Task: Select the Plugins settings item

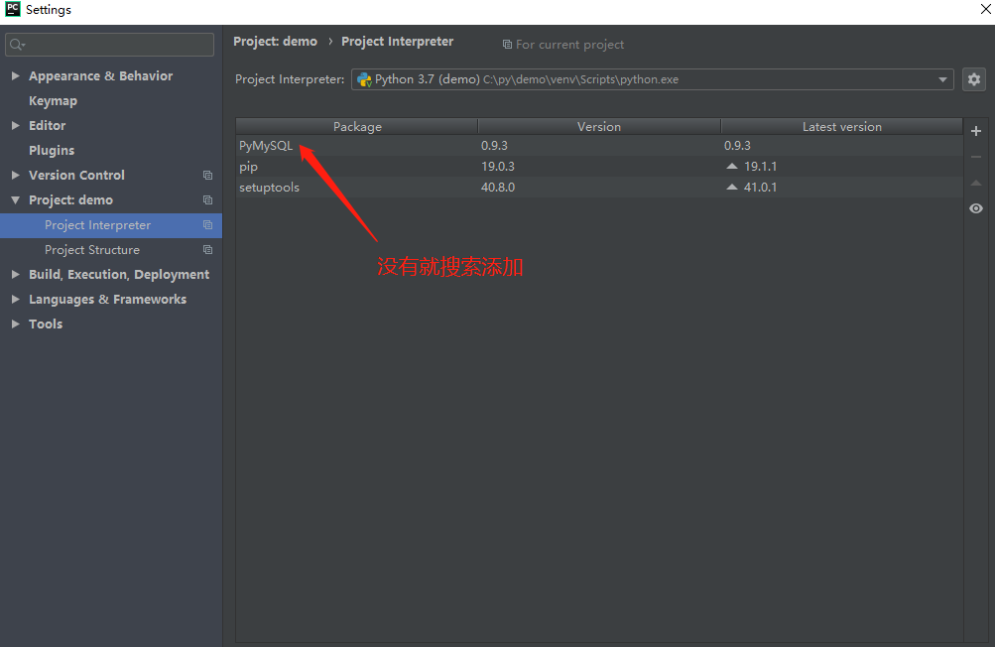Action: (52, 151)
